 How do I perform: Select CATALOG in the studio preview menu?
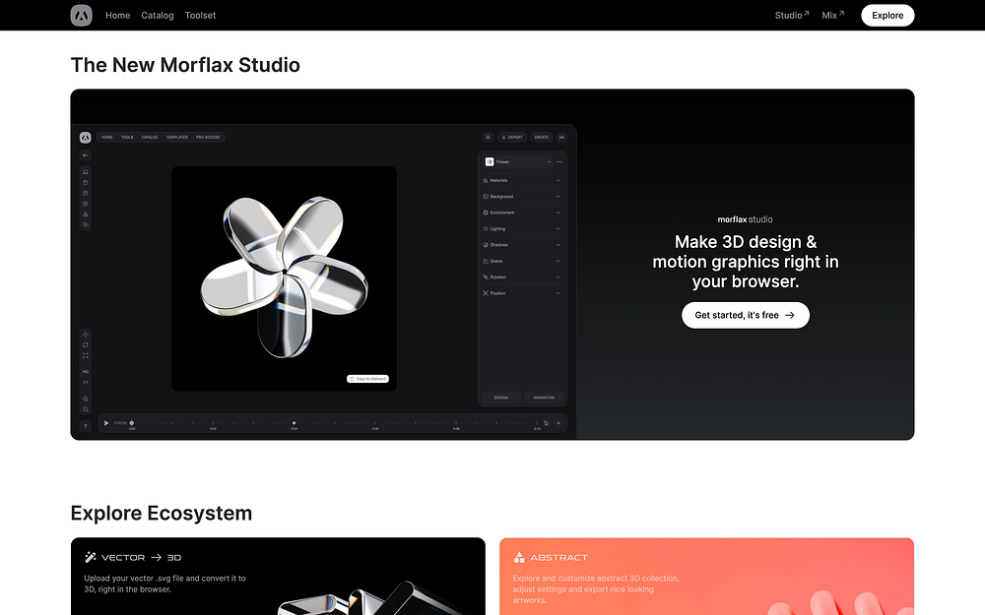pos(150,137)
